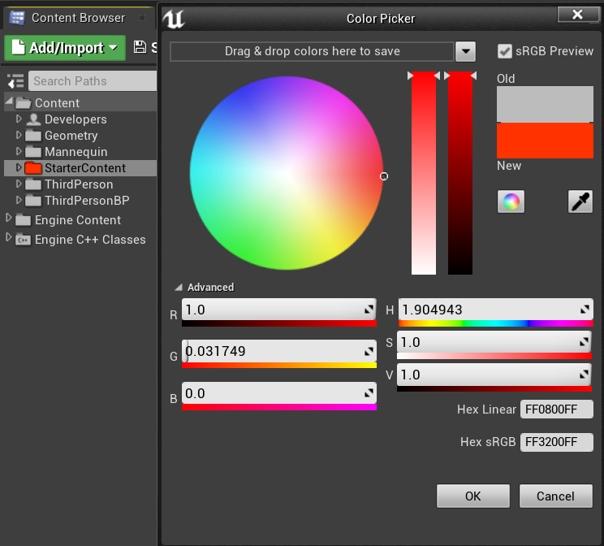Toggle the sRGB Preview checkbox
Viewport: 604px width, 546px height.
pyautogui.click(x=505, y=51)
